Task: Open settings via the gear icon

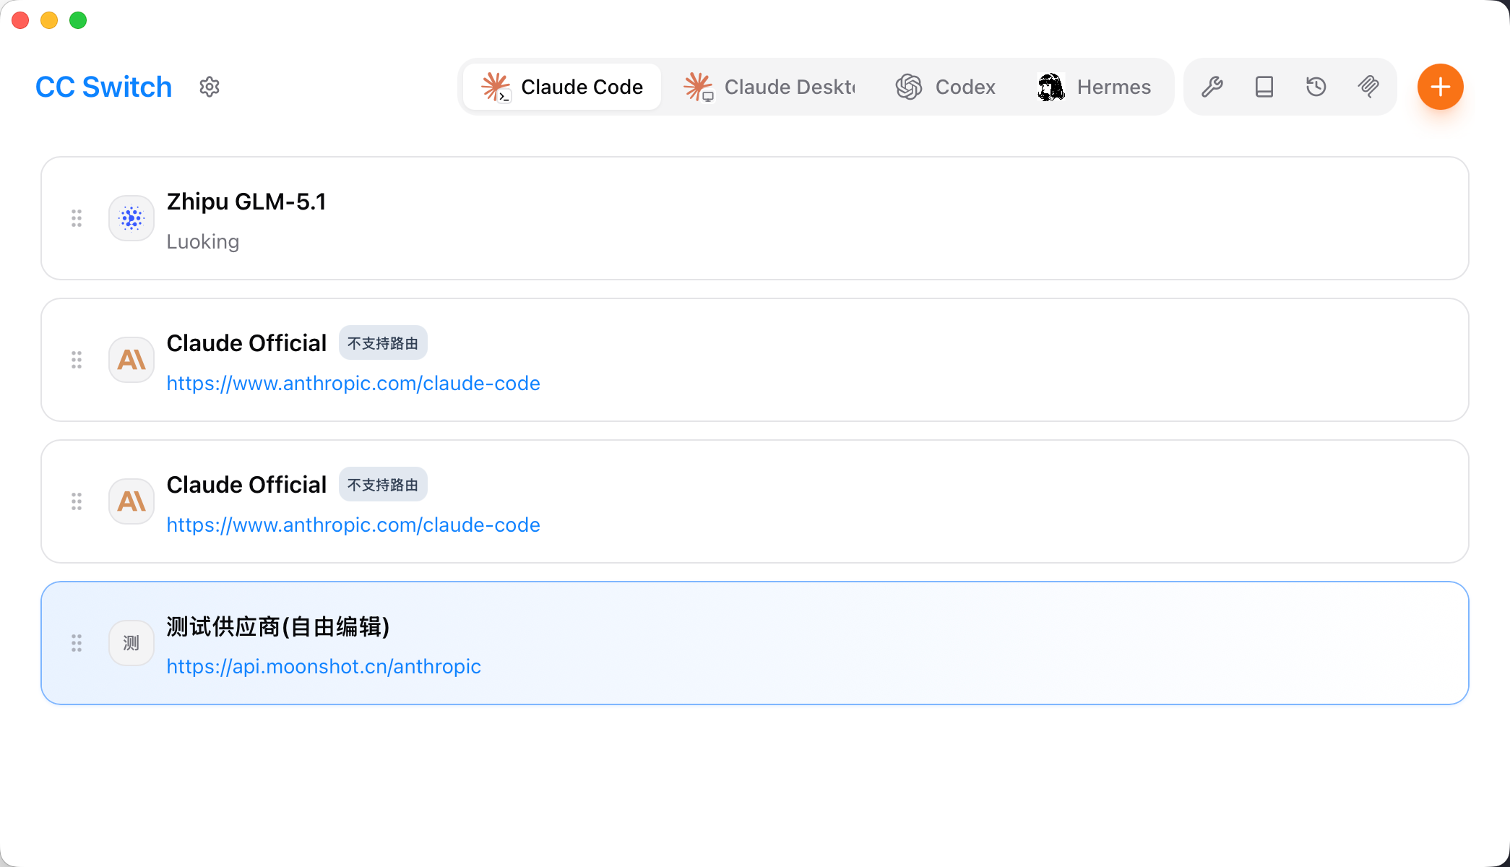Action: (210, 87)
